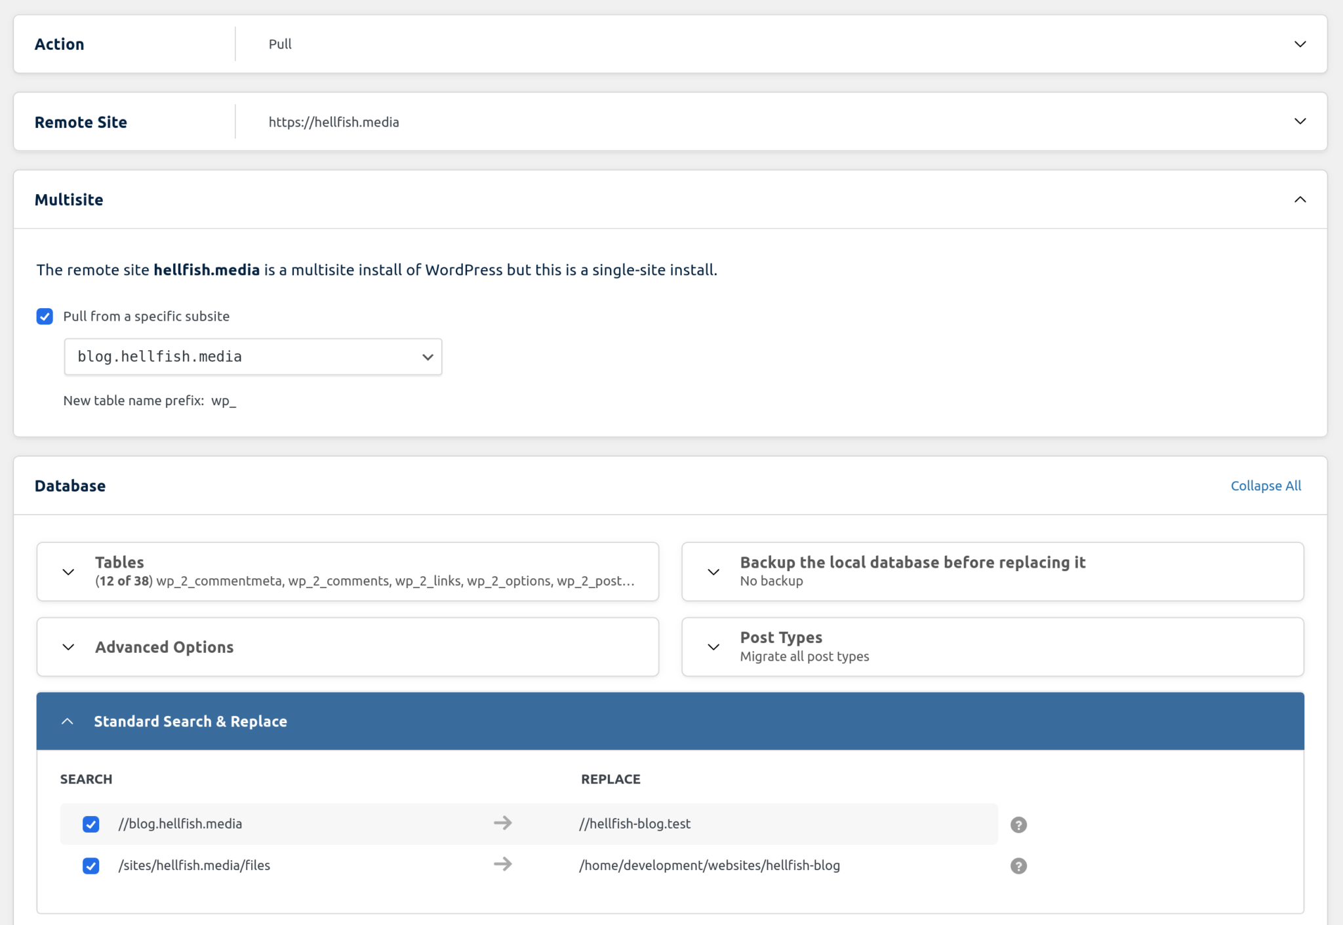This screenshot has width=1343, height=925.
Task: Open help for the files path replace rule
Action: [1018, 865]
